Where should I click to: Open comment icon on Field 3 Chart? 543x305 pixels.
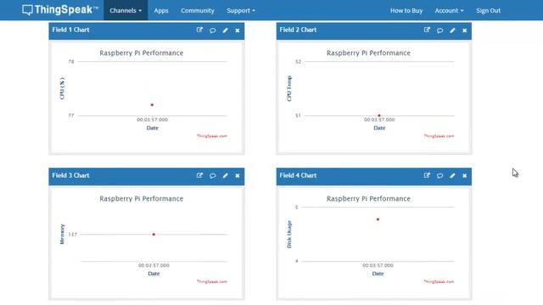click(213, 176)
